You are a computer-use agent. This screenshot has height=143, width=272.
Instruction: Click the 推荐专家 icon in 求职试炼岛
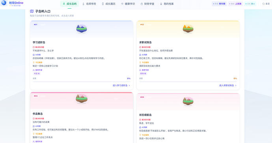pos(140,70)
